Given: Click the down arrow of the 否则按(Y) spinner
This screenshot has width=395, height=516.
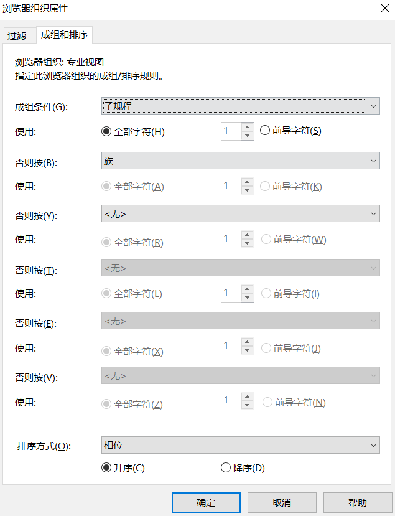Looking at the screenshot, I should point(247,243).
